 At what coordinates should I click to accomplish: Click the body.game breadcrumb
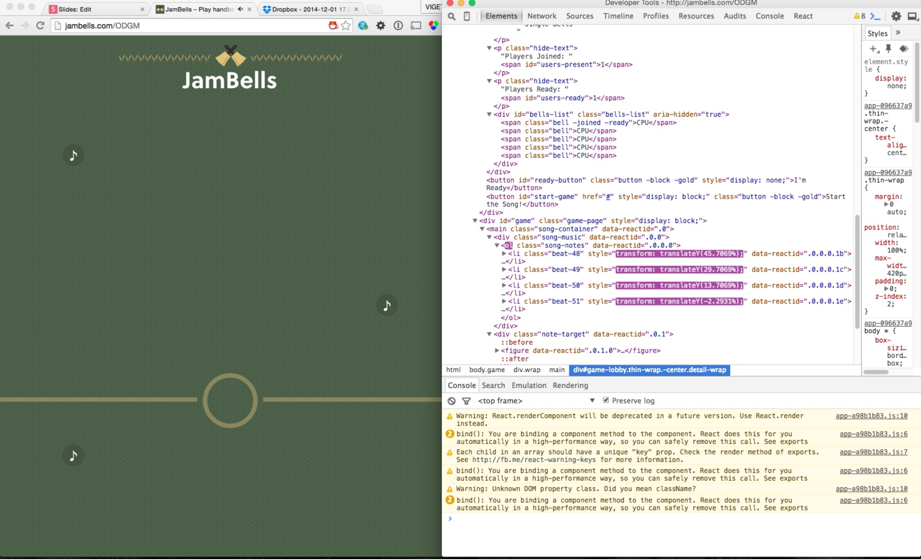click(x=487, y=370)
